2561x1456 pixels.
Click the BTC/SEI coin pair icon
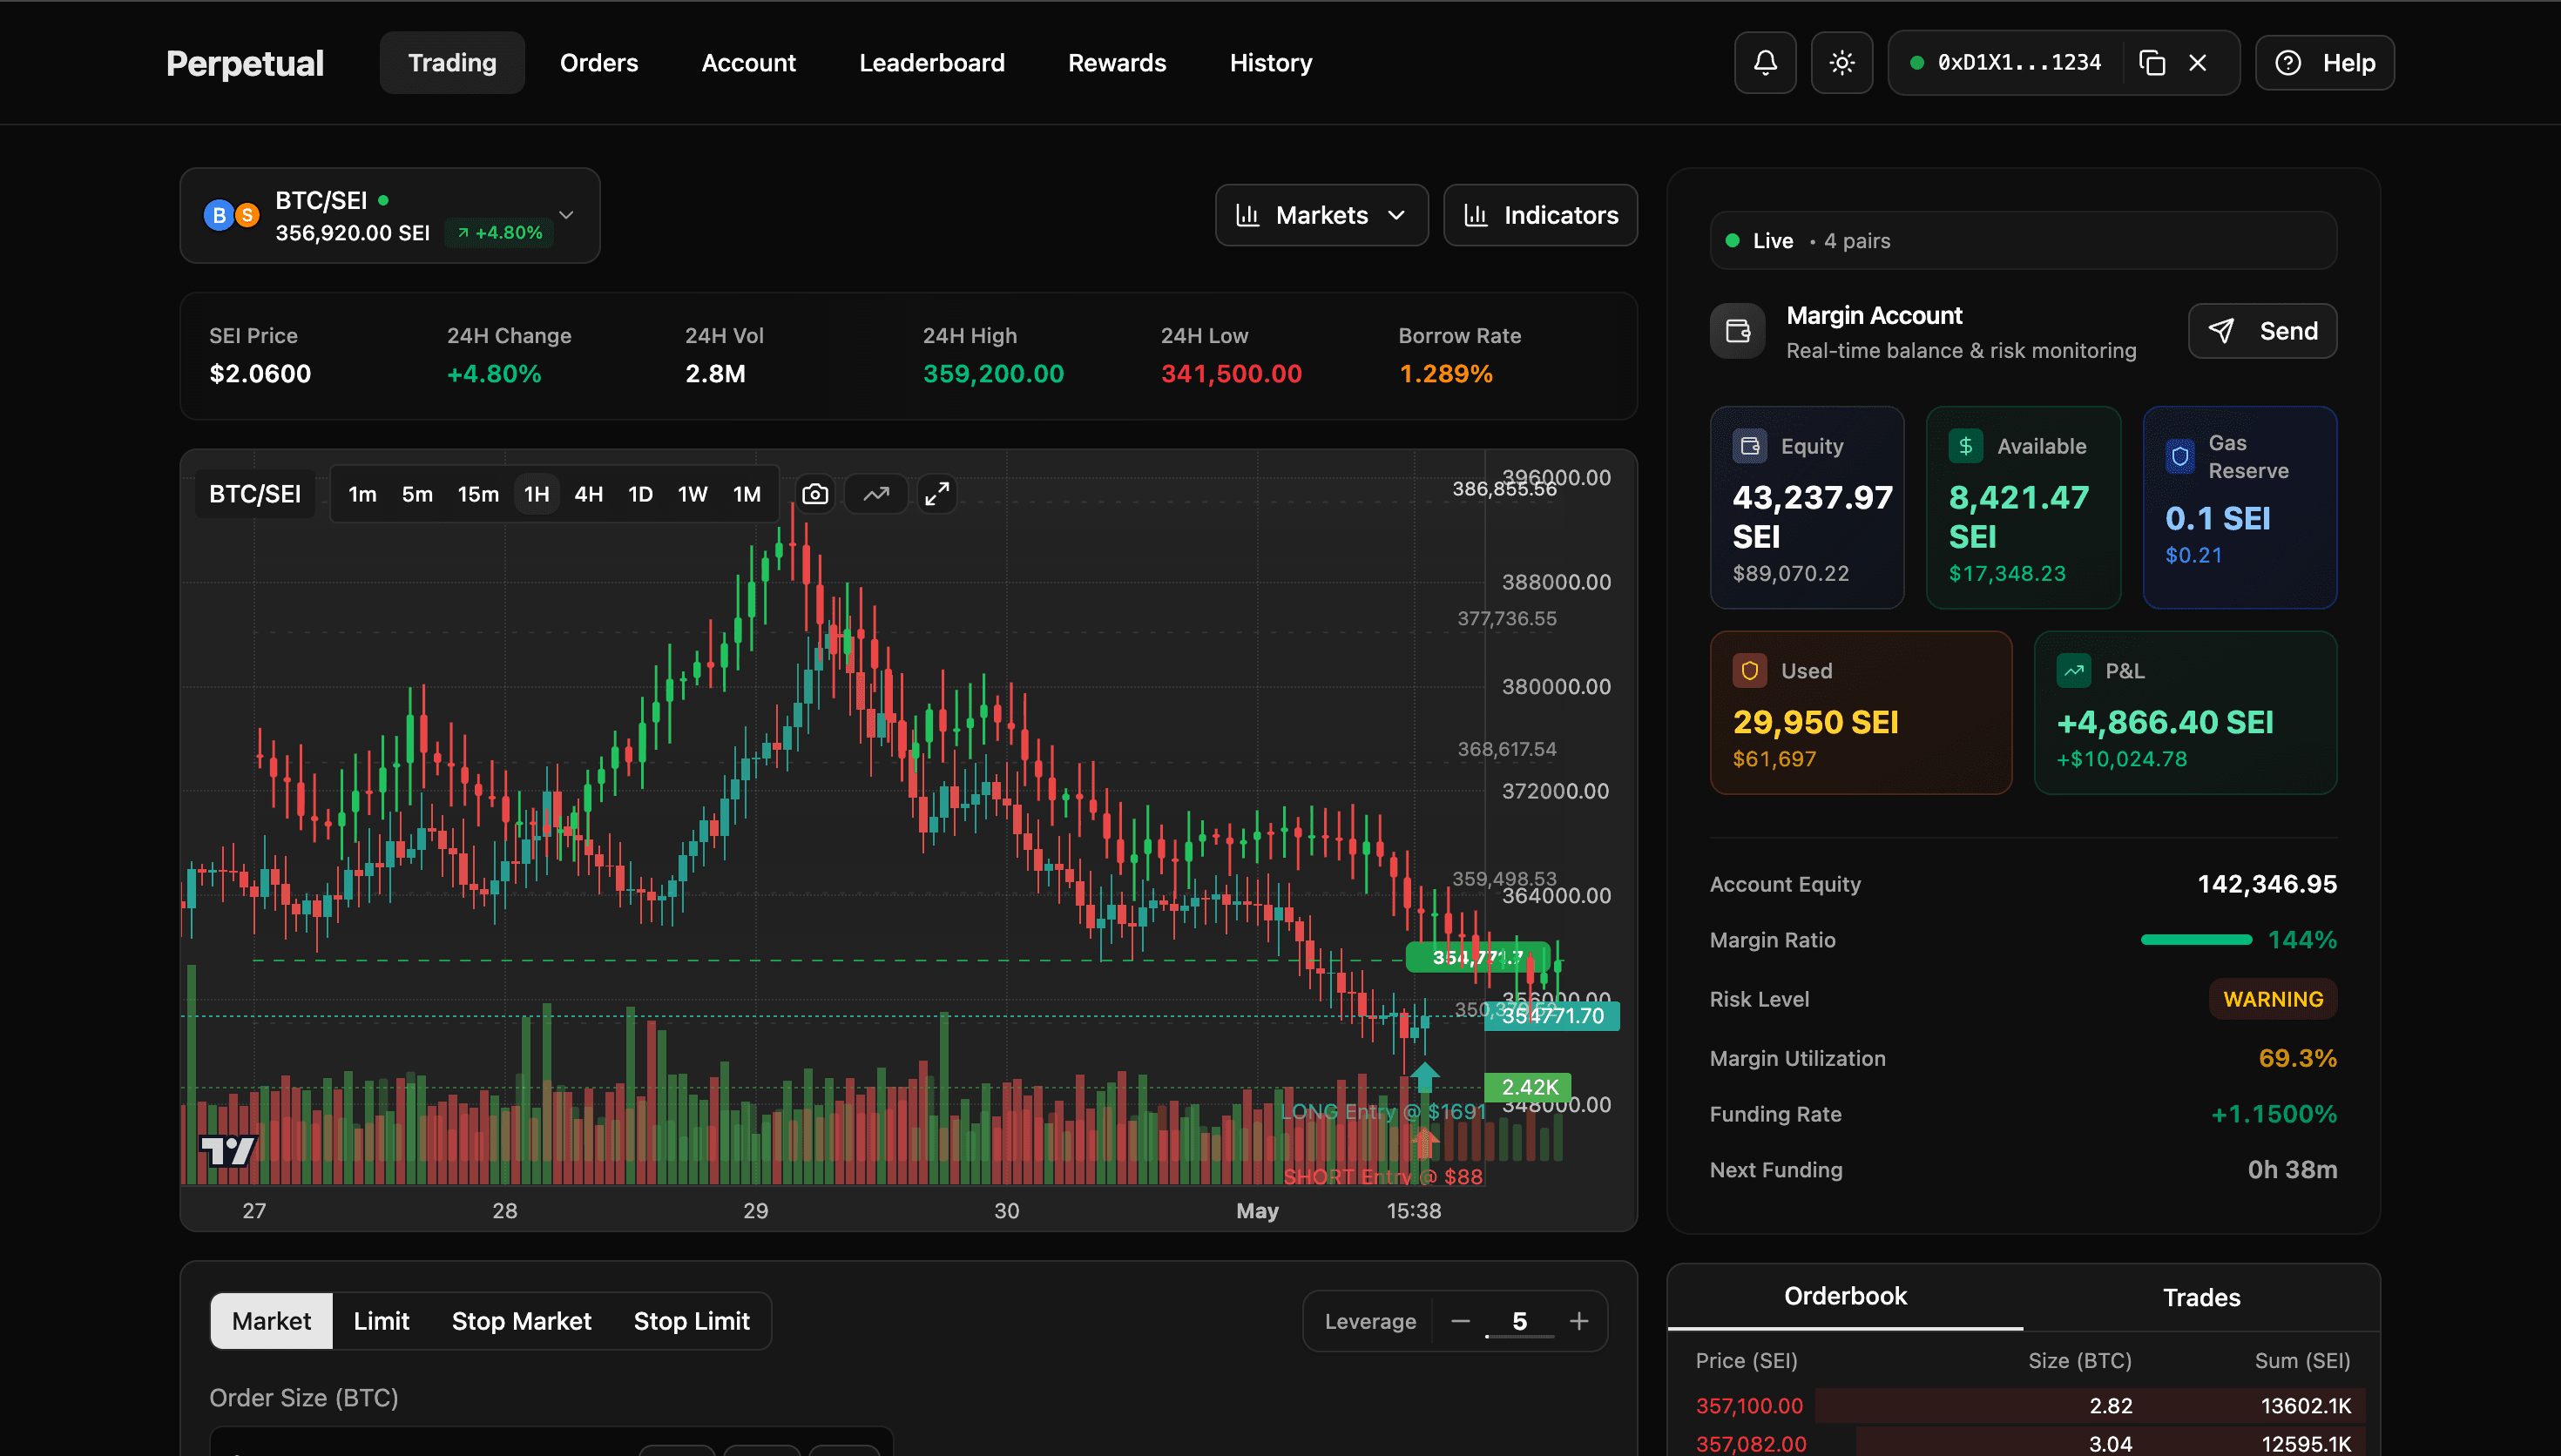pos(232,215)
